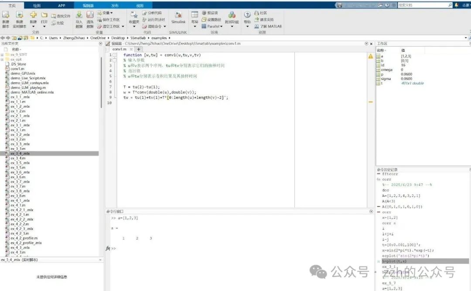
Task: Open the Layout dropdown
Action: click(x=195, y=19)
